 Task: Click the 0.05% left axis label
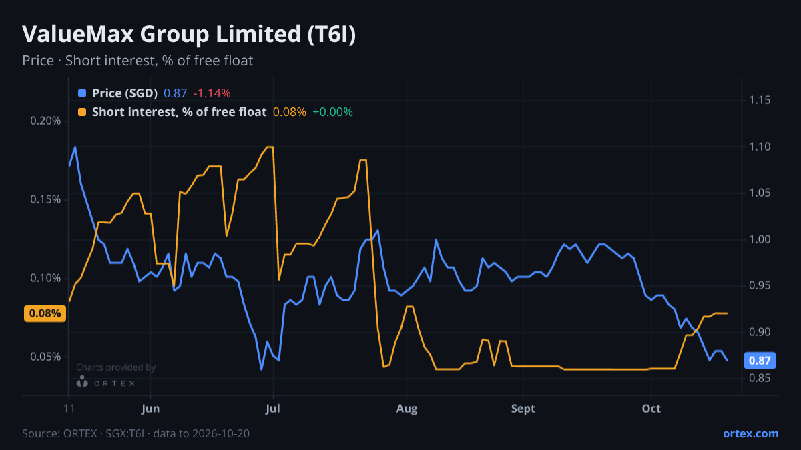(x=45, y=357)
